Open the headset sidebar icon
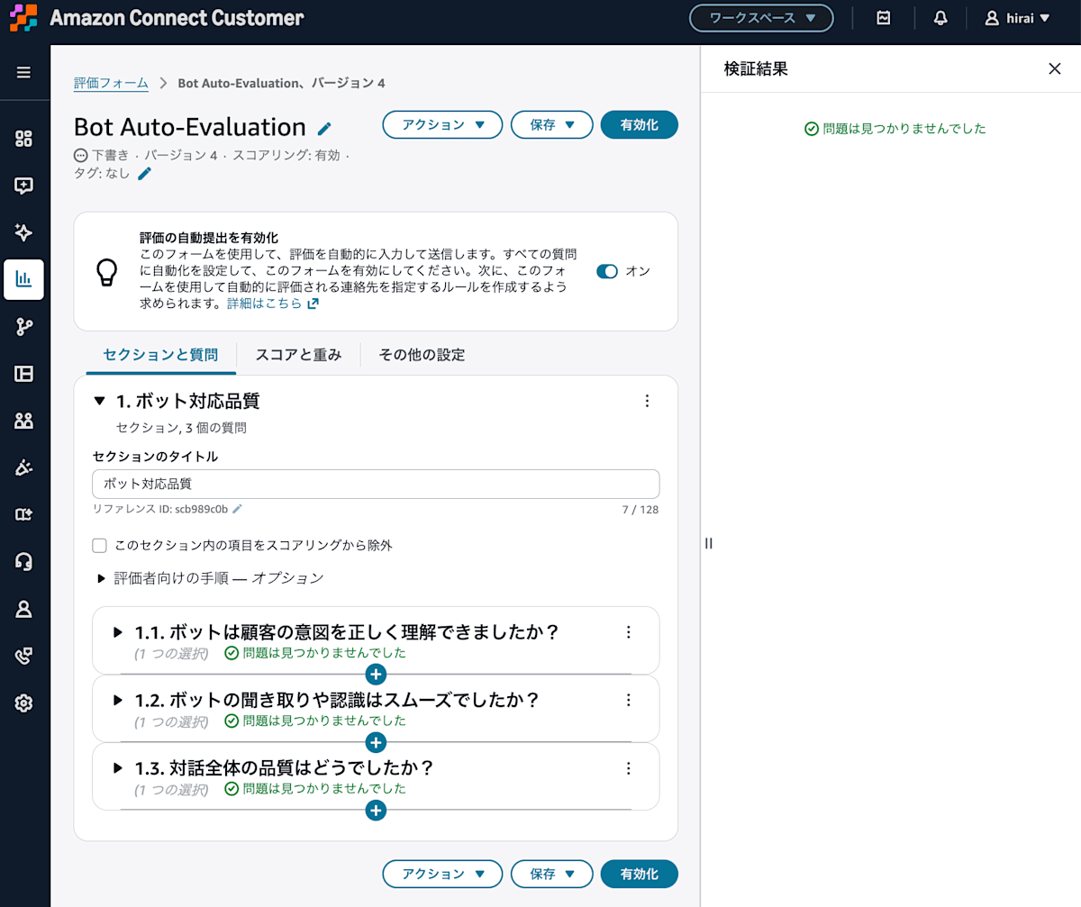 coord(24,562)
